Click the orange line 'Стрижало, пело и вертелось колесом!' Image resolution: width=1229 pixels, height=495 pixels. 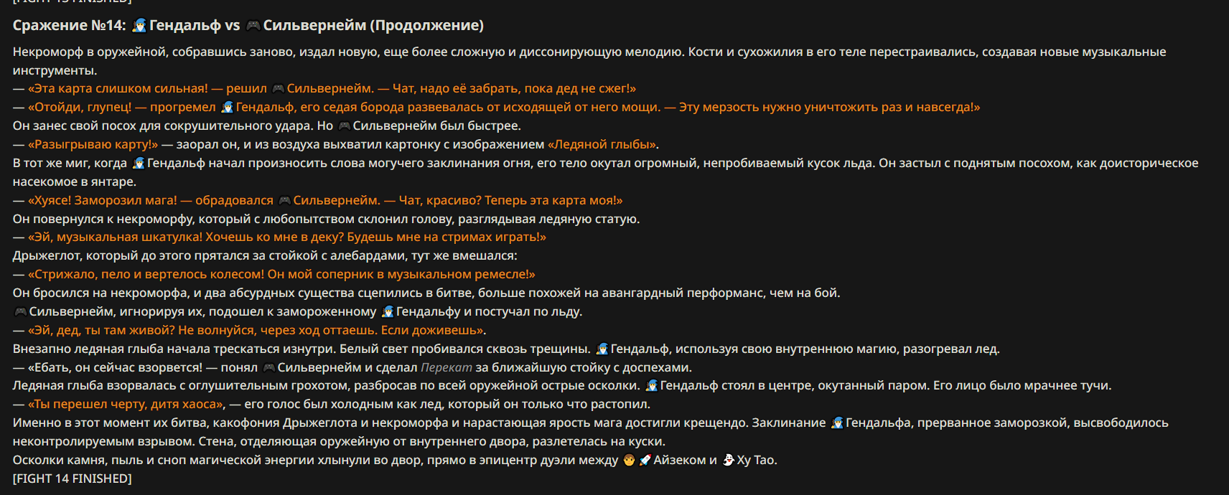pyautogui.click(x=281, y=275)
